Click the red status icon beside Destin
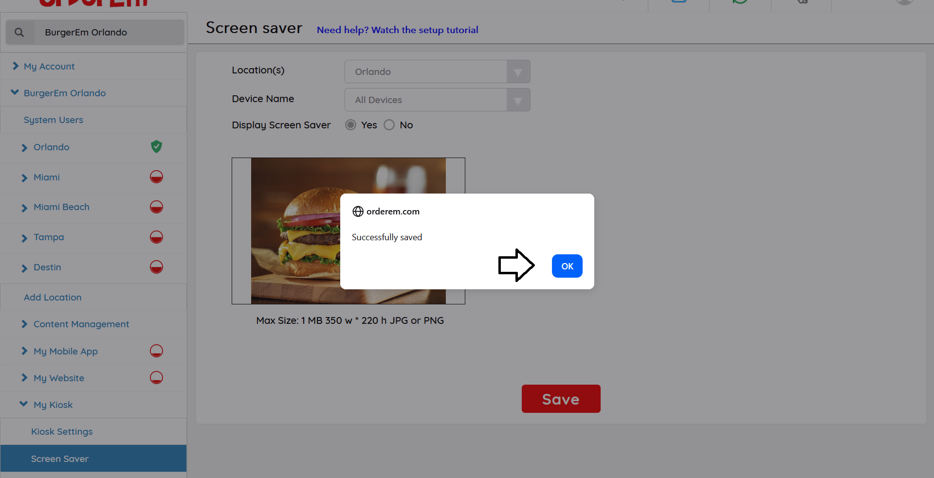Screen dimensions: 934x478 (156, 267)
